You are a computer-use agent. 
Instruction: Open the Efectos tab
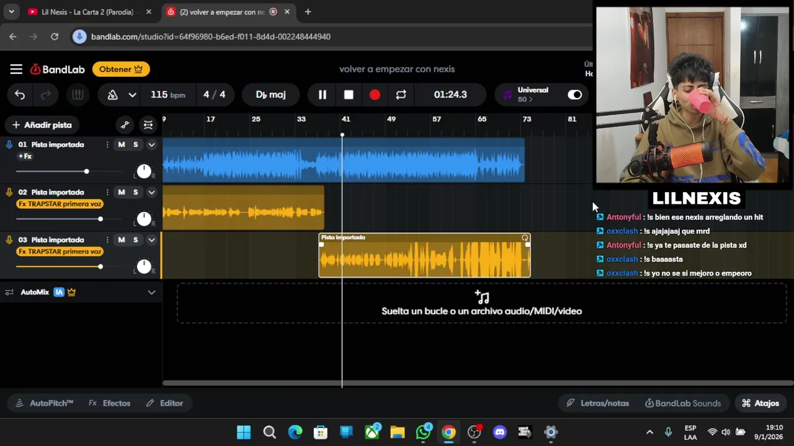click(109, 403)
